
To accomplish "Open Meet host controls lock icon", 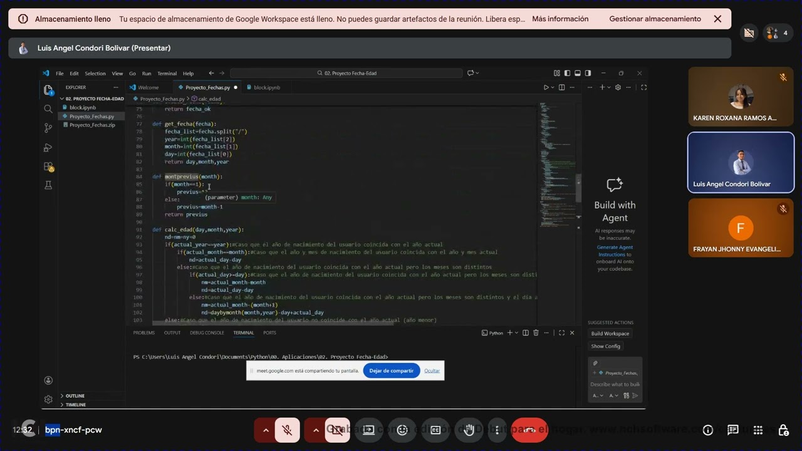I will (783, 430).
